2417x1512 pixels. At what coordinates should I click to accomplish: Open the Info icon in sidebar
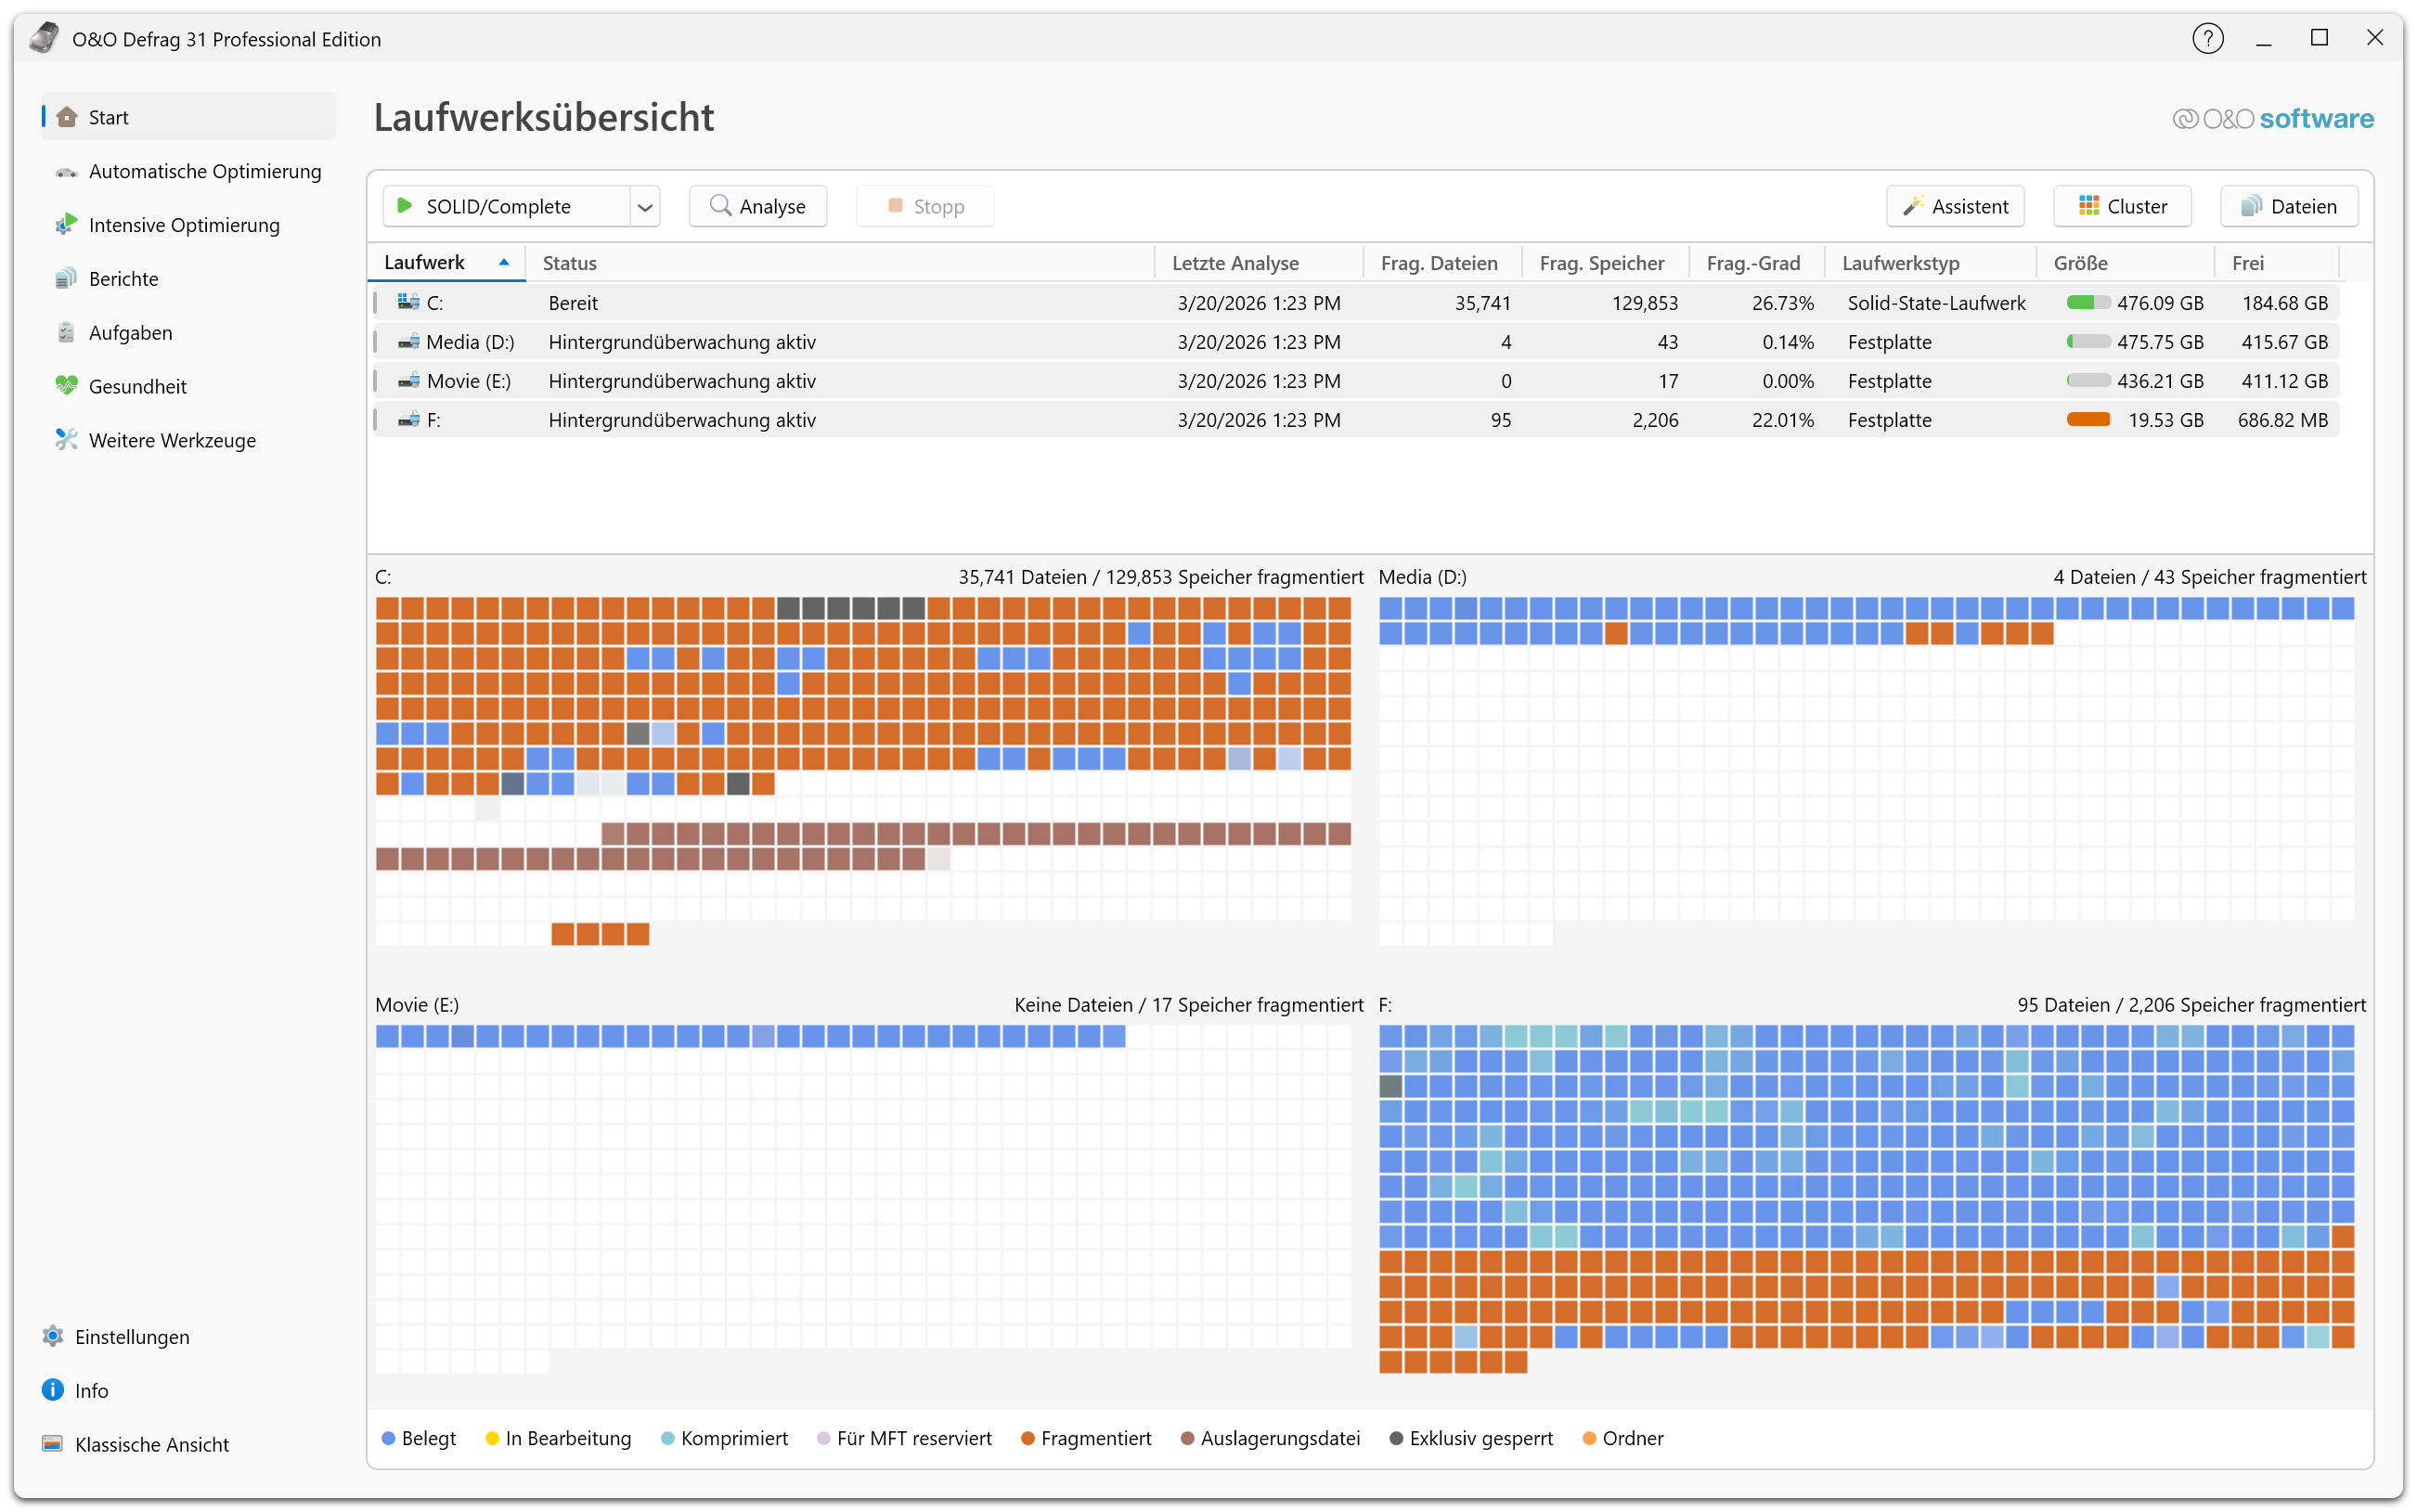pos(53,1390)
